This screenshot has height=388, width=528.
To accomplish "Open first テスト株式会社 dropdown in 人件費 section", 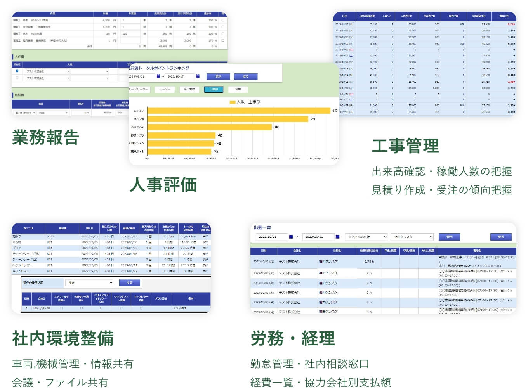I will (47, 71).
